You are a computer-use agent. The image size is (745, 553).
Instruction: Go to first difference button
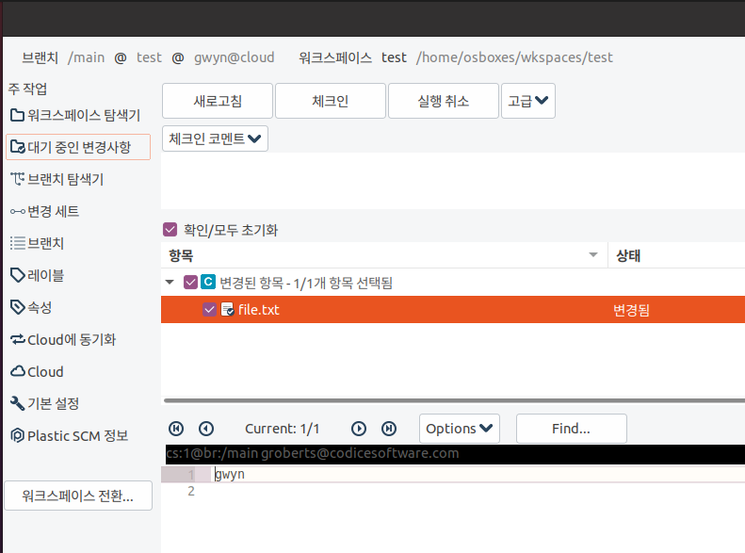coord(176,429)
